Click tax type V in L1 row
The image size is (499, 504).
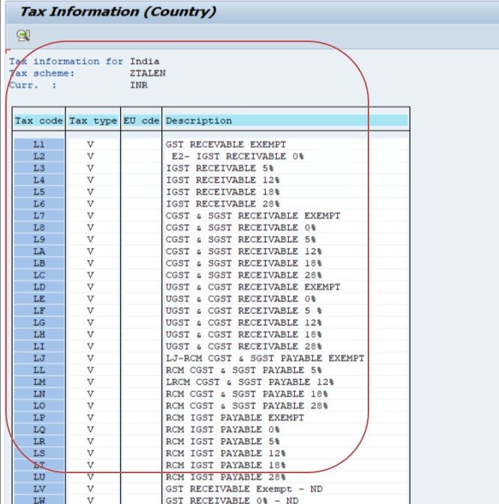(x=90, y=145)
